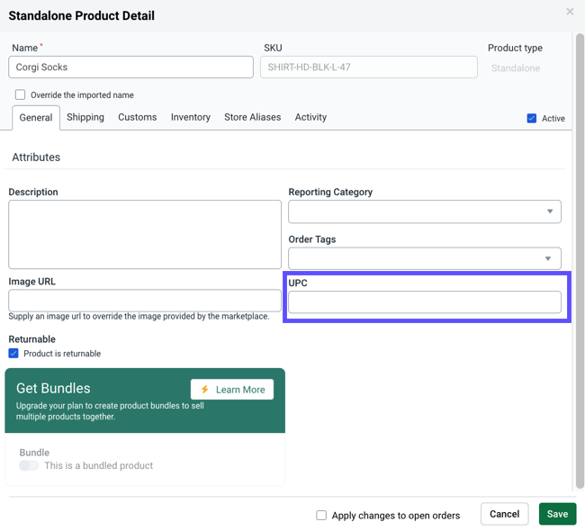Screen dimensions: 585x531
Task: Focus the Description text area
Action: pyautogui.click(x=145, y=234)
